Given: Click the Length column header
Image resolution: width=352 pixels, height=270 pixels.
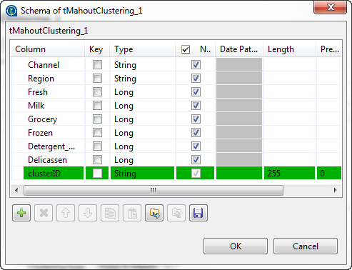Looking at the screenshot, I should pos(290,49).
